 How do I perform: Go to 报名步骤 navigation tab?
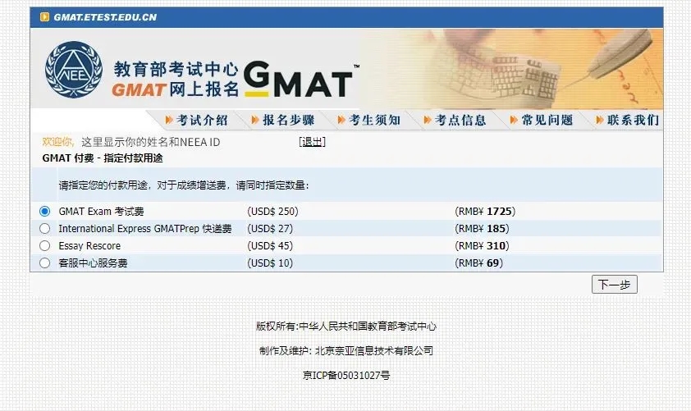288,121
